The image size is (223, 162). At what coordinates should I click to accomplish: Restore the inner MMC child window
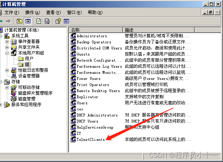211,13
